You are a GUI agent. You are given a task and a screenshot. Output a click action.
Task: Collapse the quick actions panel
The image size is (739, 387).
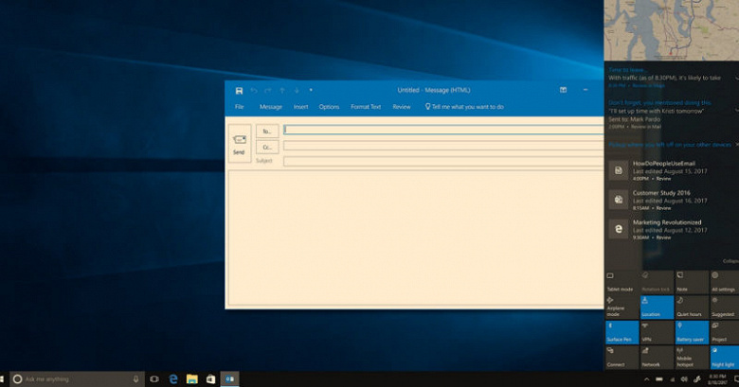pos(730,260)
